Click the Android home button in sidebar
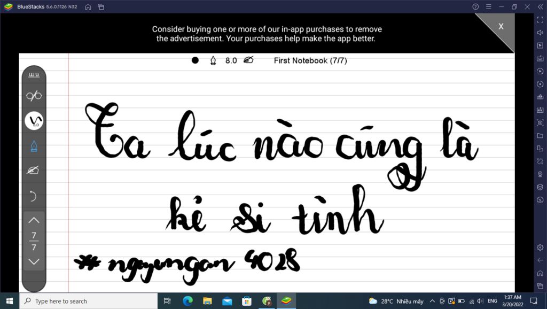547x309 pixels. point(540,273)
